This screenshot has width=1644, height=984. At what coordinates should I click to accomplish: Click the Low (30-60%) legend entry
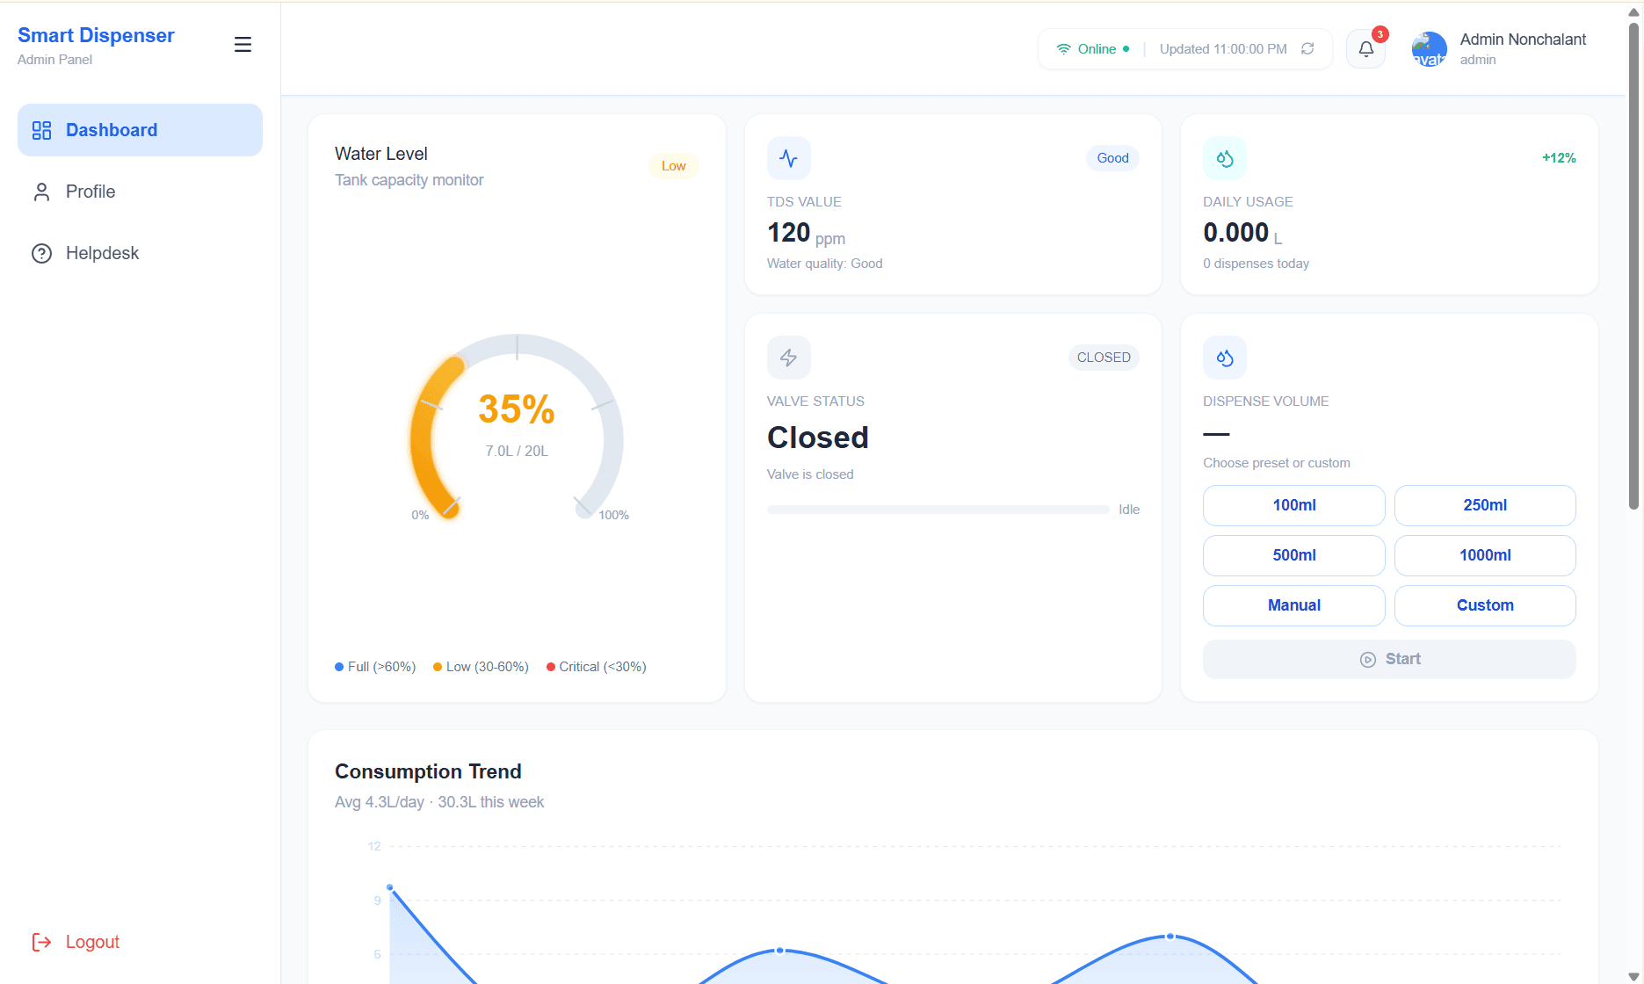click(x=481, y=667)
